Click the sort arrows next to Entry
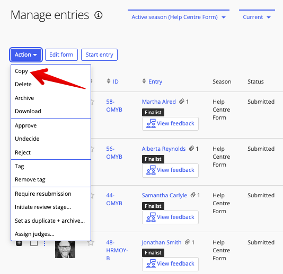Screen dimensions: 283x274 click(x=144, y=81)
